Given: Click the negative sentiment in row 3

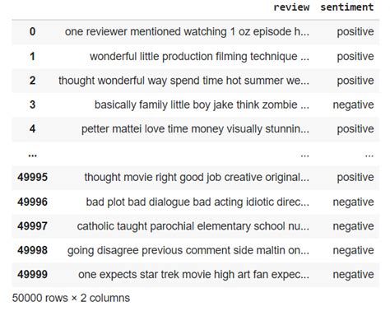Looking at the screenshot, I should point(353,104).
